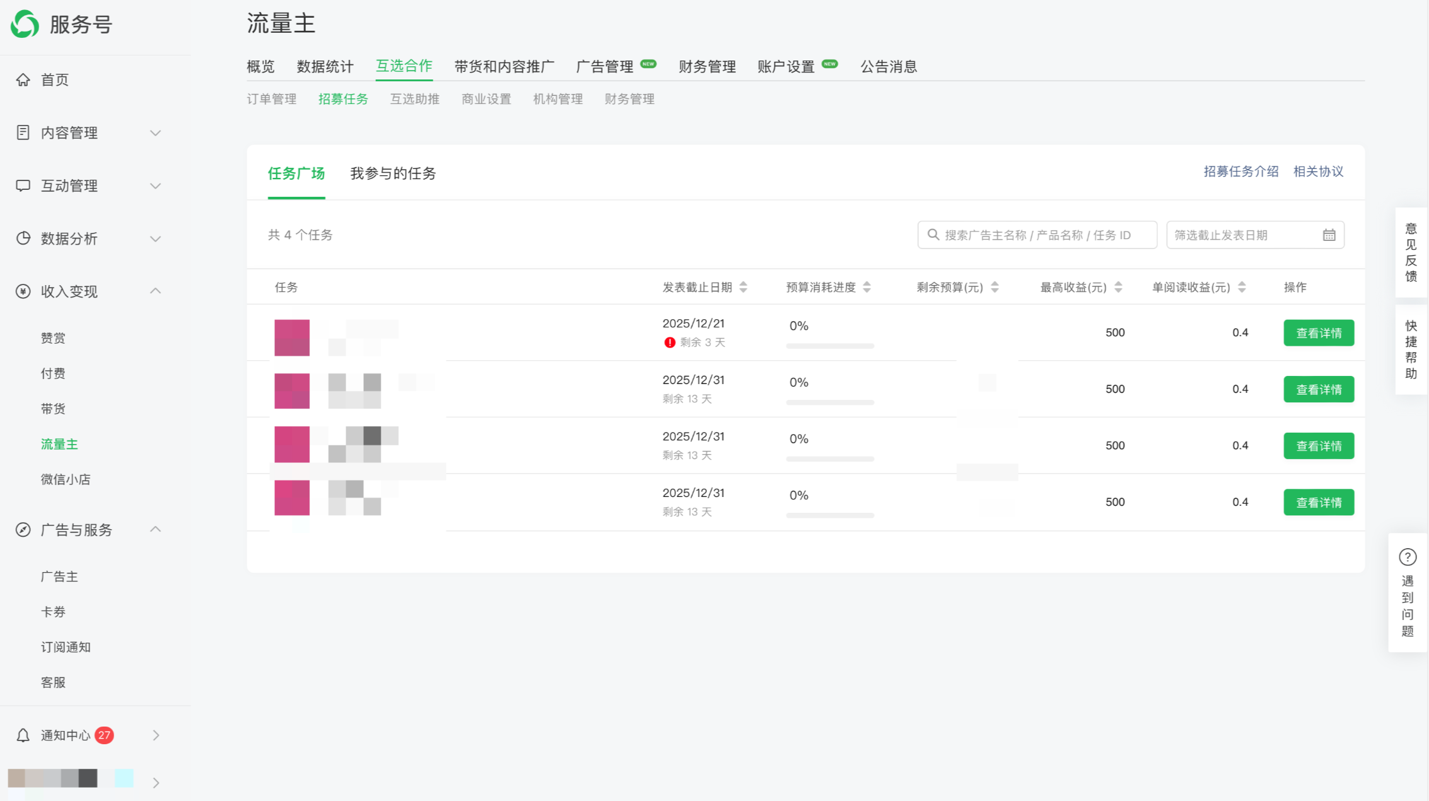Open the 财务管理 top tab

point(707,67)
